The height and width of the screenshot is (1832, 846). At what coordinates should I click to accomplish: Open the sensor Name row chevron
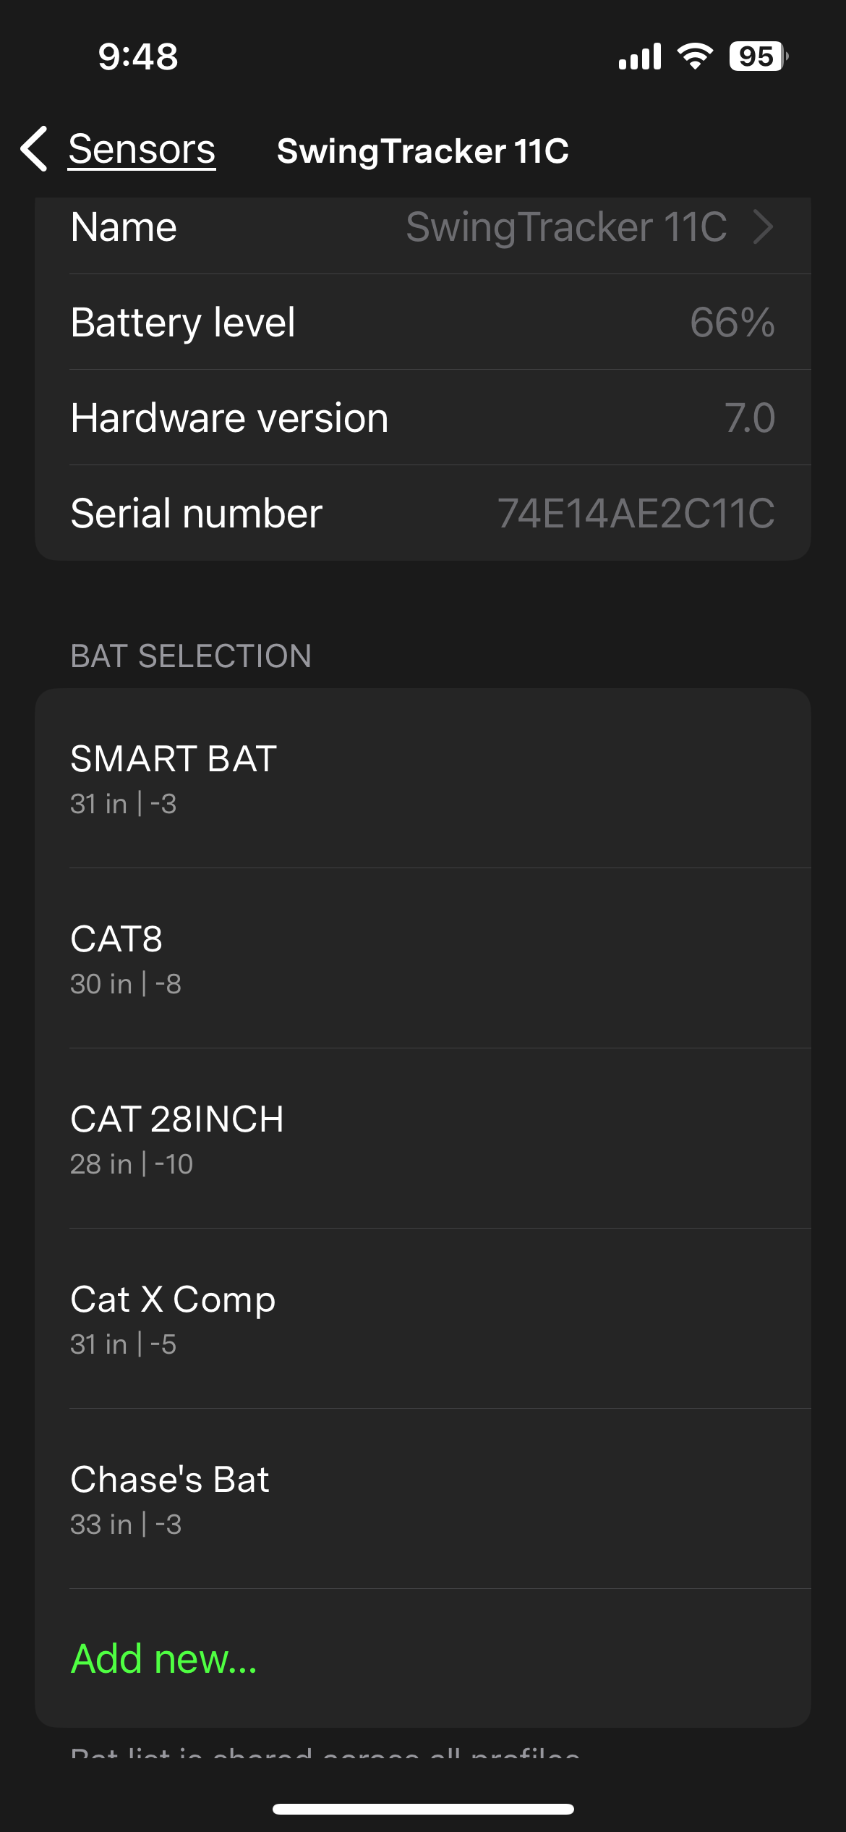(x=763, y=227)
